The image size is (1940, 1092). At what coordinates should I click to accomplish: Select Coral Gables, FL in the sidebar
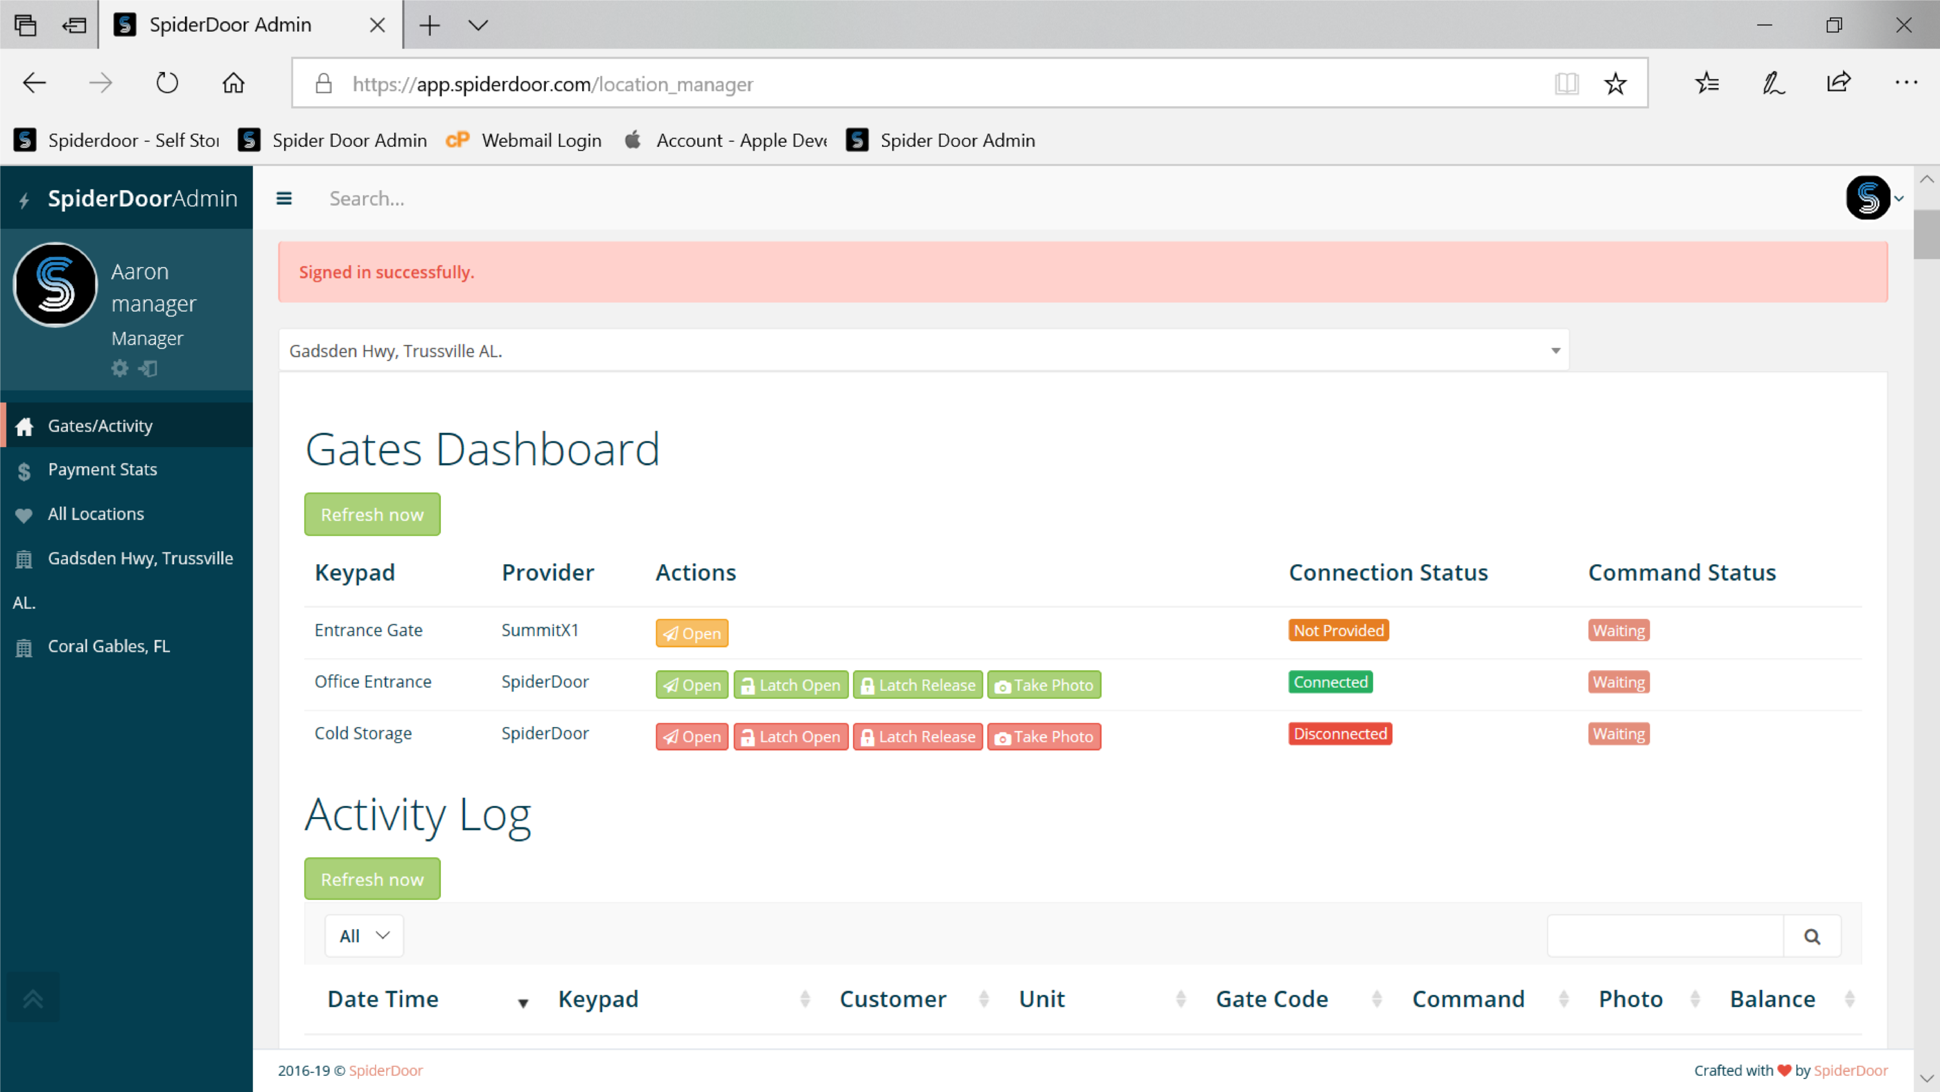coord(127,647)
